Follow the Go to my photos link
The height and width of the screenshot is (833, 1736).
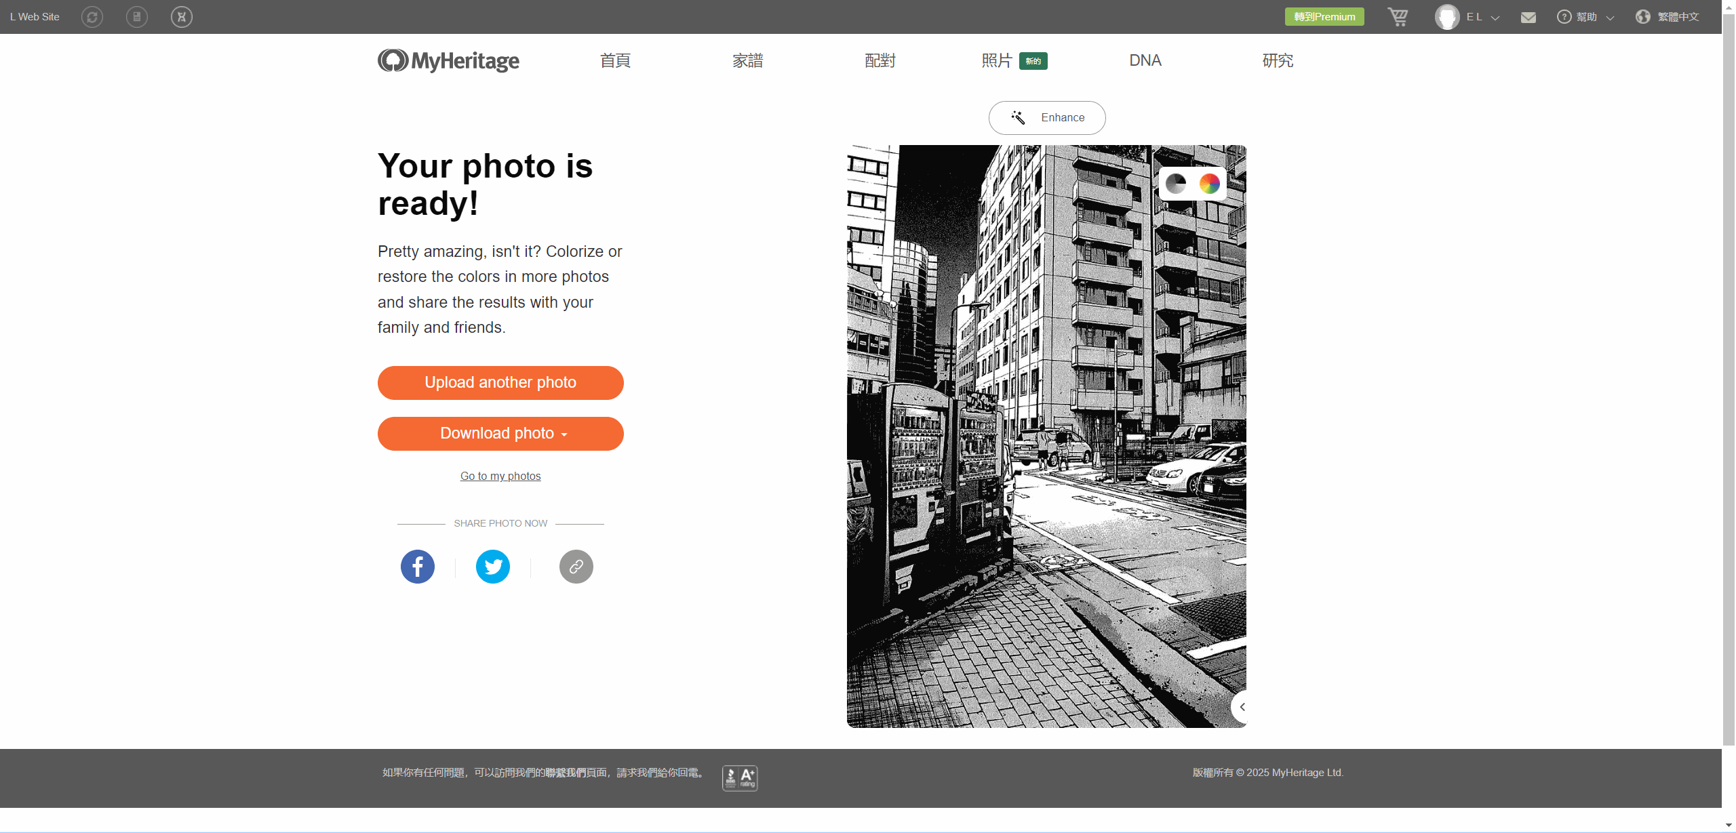click(x=500, y=476)
